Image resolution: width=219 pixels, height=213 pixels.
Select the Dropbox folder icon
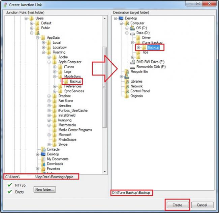(55, 96)
